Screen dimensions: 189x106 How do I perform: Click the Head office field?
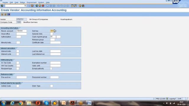tap(22, 34)
